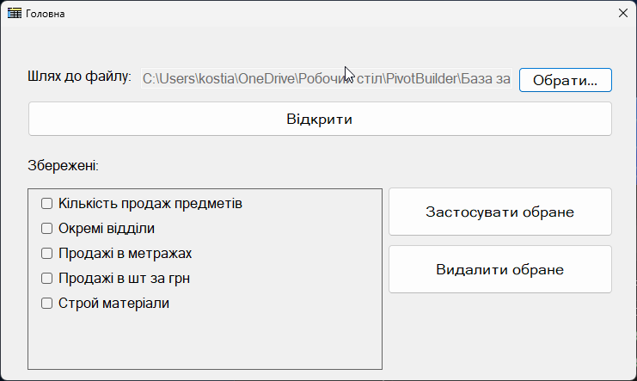This screenshot has width=637, height=381.
Task: Click the table app icon in title bar
Action: [15, 14]
